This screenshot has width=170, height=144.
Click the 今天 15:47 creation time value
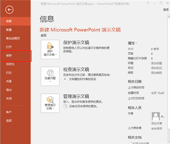click(x=157, y=93)
